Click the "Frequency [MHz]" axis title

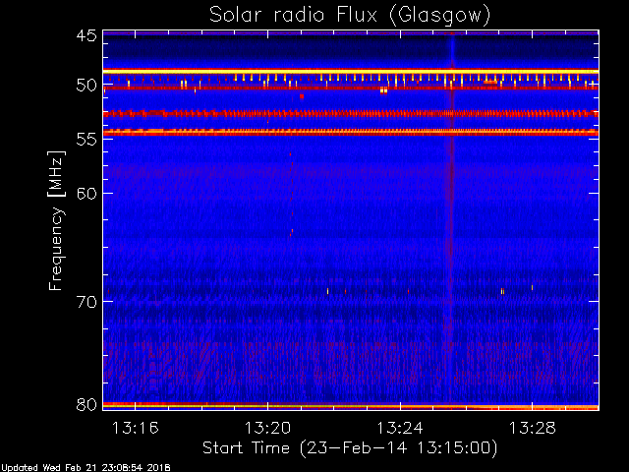click(x=56, y=220)
